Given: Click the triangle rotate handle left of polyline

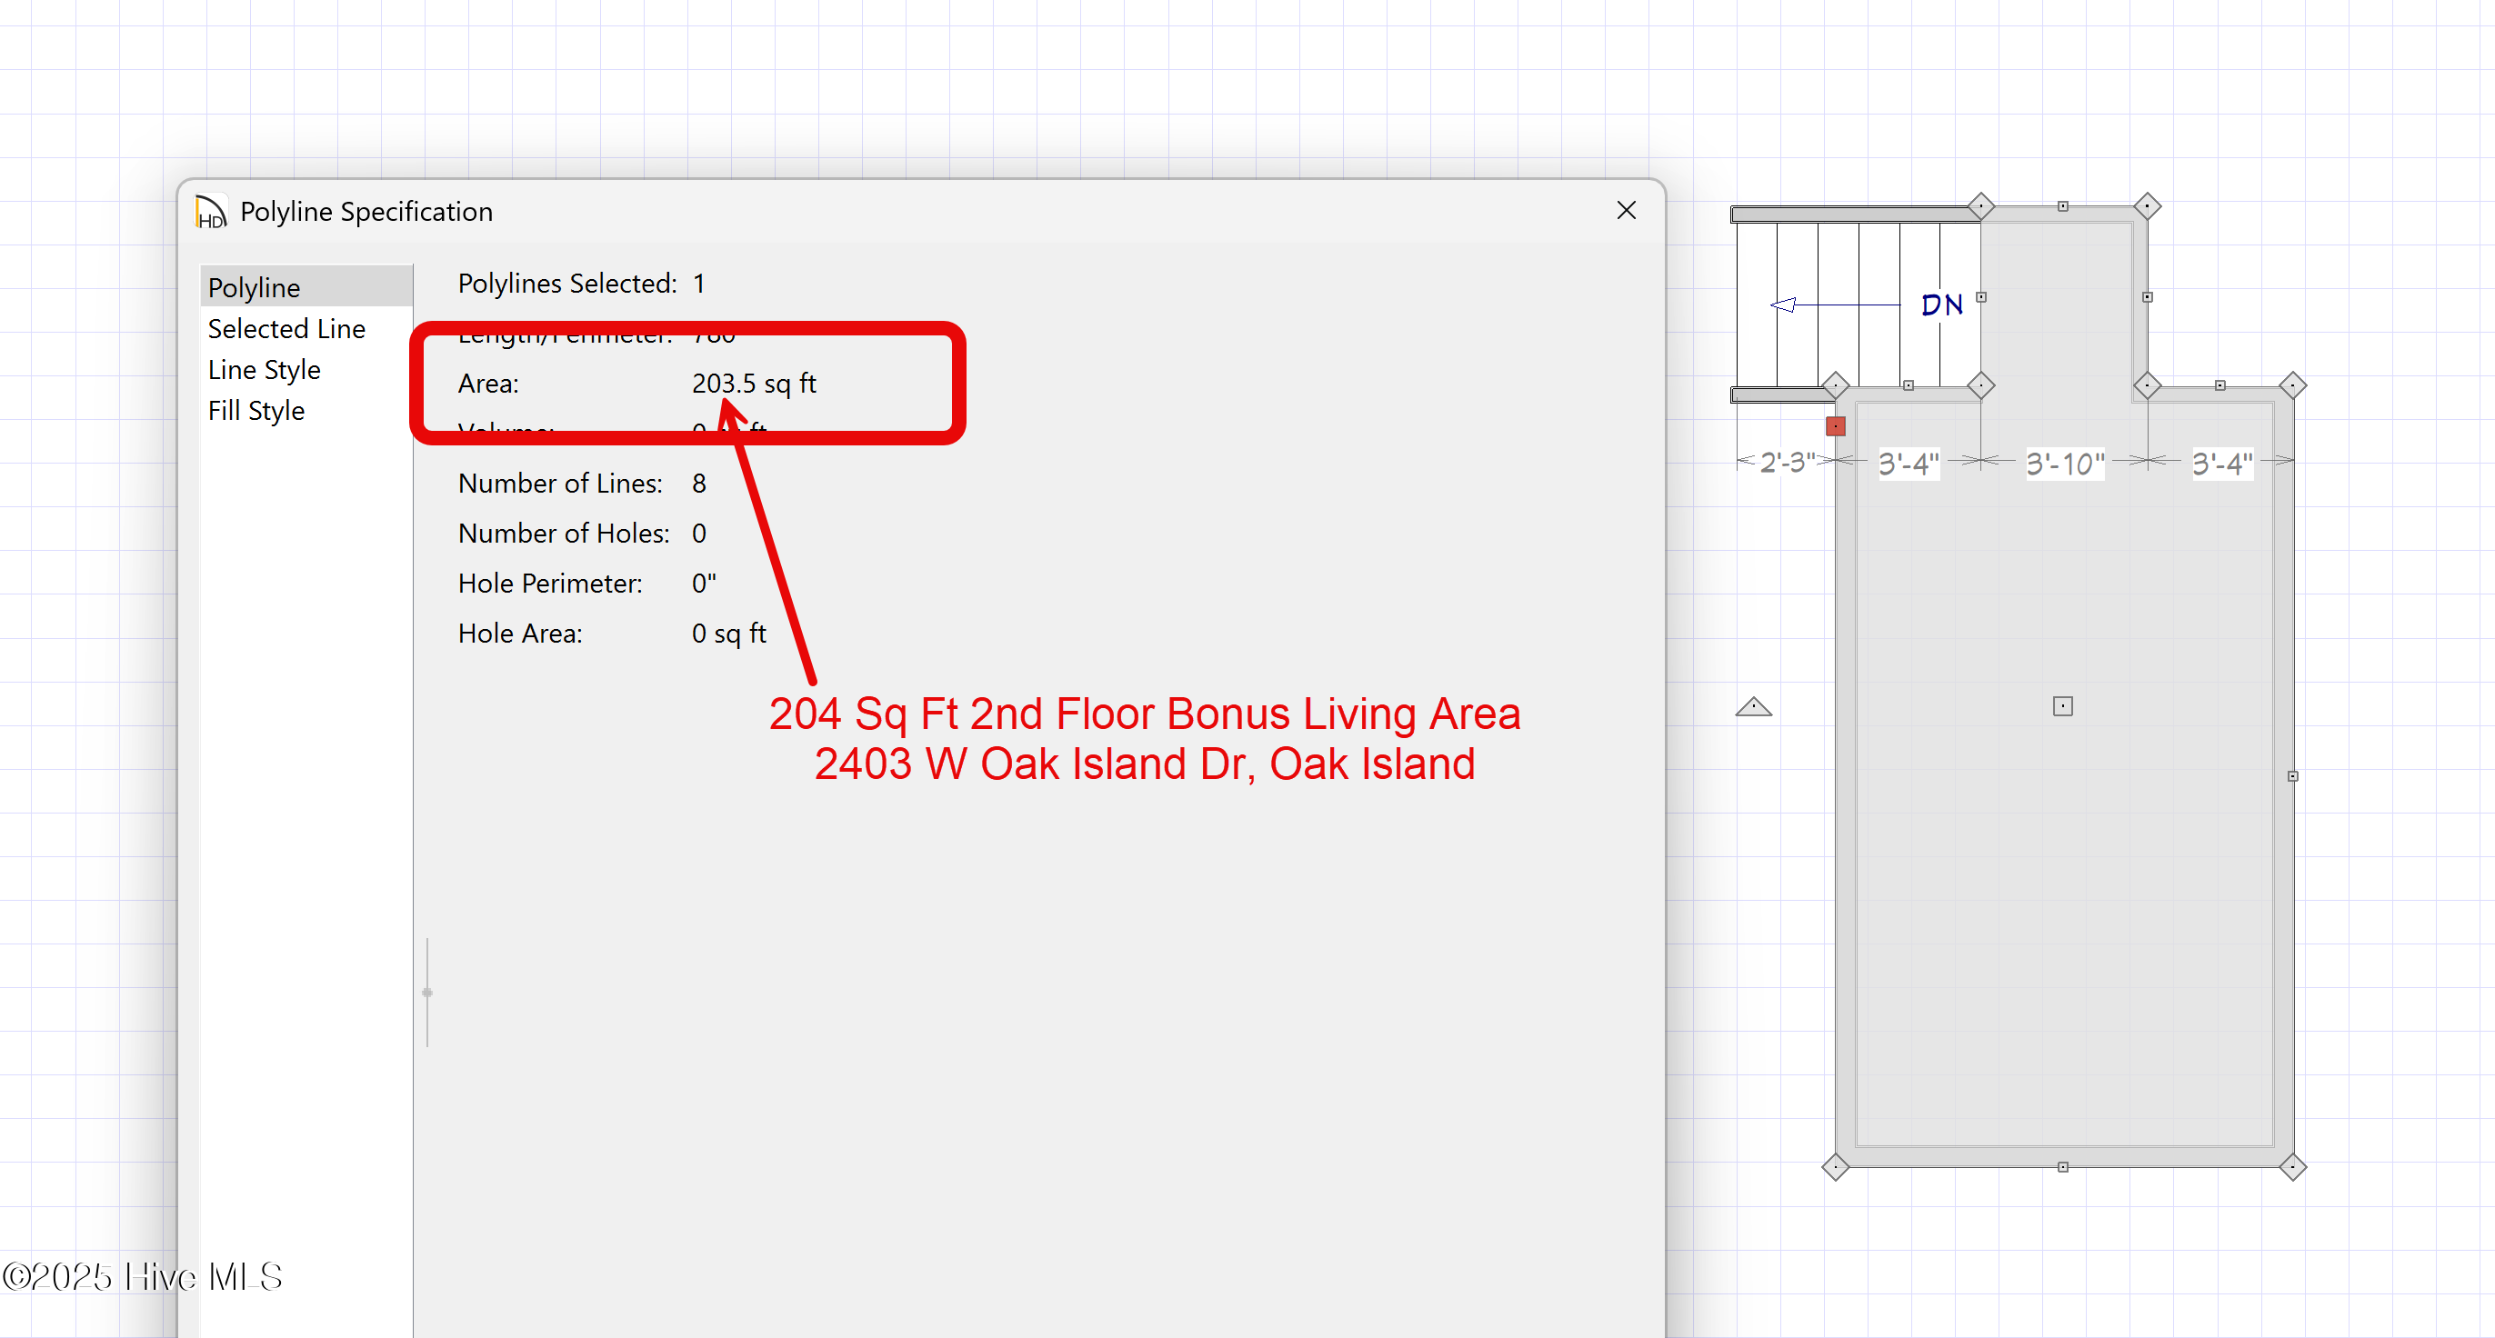Looking at the screenshot, I should (x=1753, y=707).
